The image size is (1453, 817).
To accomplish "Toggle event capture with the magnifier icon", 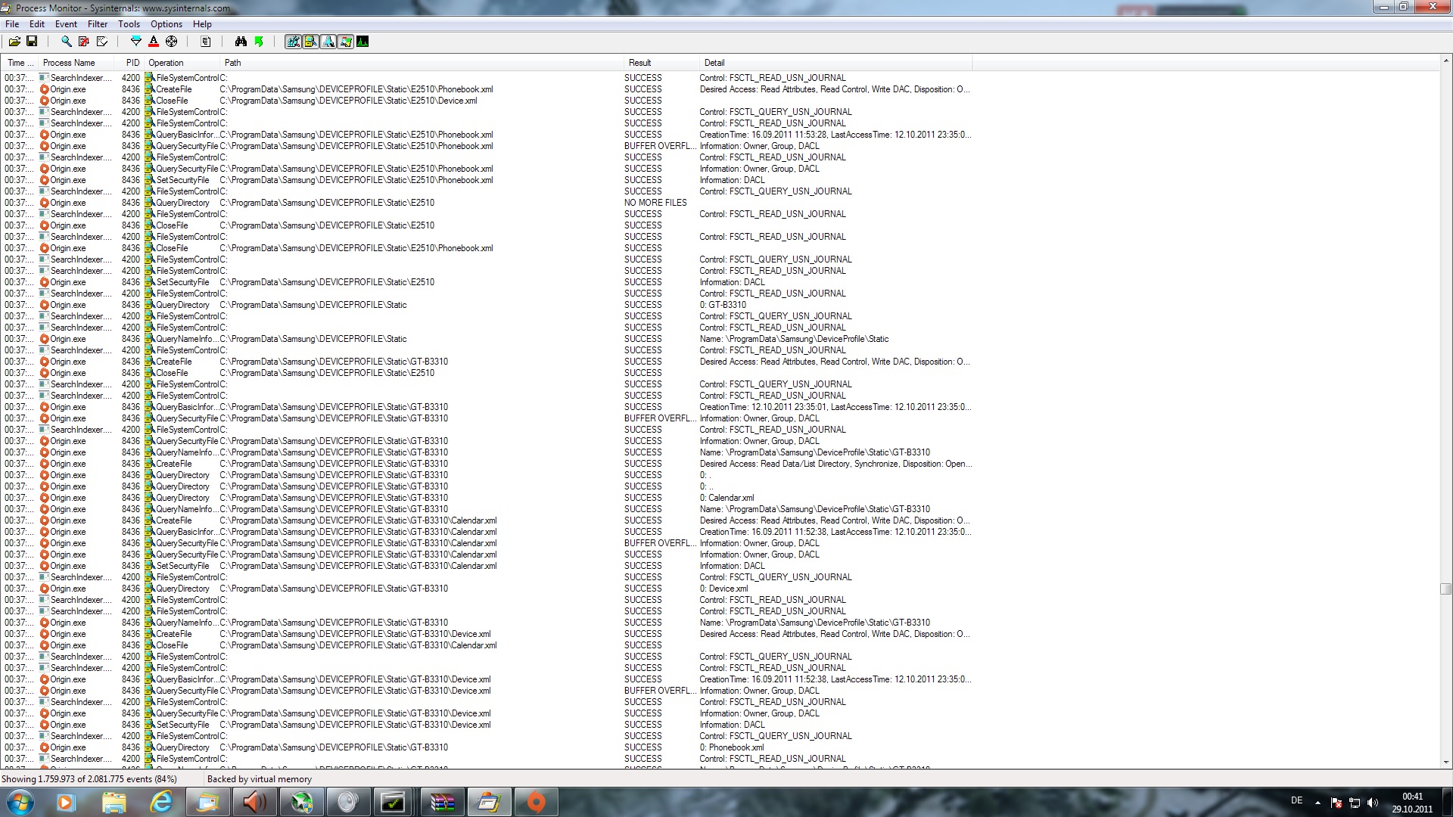I will (x=66, y=42).
